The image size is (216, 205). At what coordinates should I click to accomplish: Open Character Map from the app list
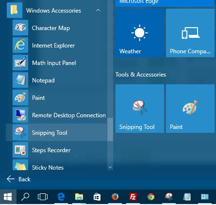(x=56, y=28)
